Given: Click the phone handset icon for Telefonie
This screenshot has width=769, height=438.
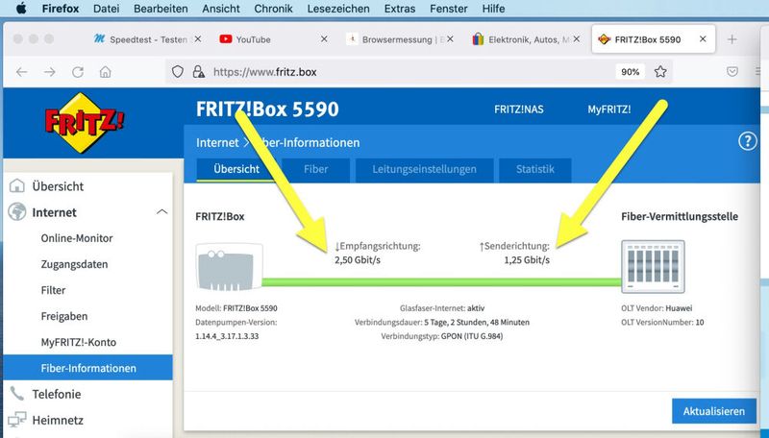Looking at the screenshot, I should [x=17, y=394].
